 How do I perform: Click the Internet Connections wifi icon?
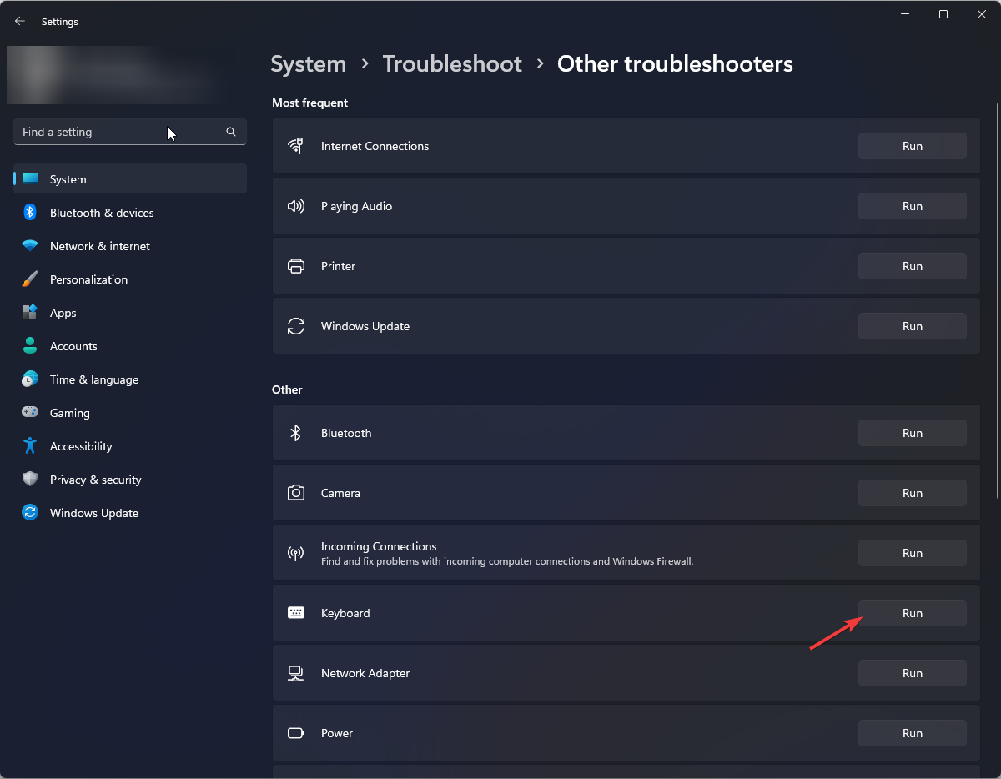point(295,146)
